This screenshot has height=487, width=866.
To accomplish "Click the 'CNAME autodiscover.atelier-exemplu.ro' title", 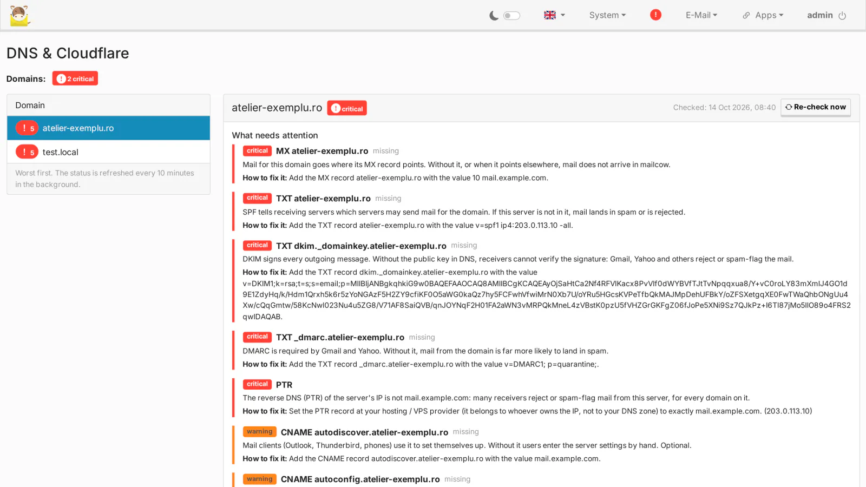I will pyautogui.click(x=364, y=432).
